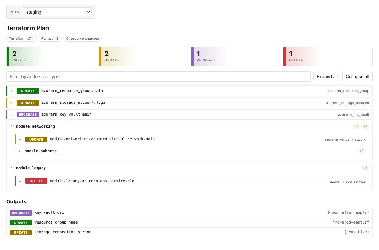Click the (known after apply) output value
Viewport: 379px width, 250px height.
[347, 212]
